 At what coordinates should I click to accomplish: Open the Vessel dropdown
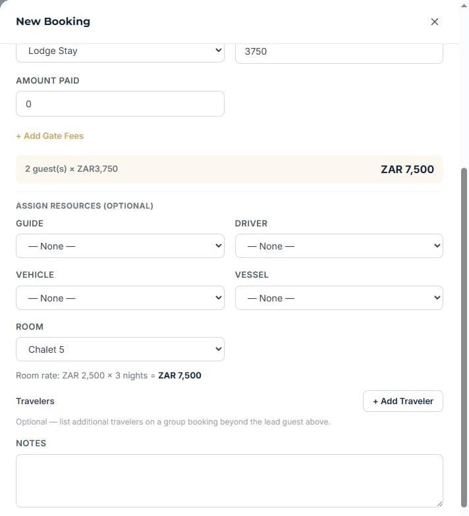click(339, 297)
